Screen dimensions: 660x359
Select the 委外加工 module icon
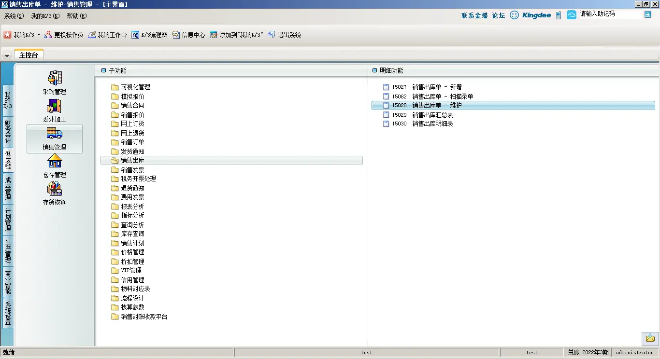point(54,106)
